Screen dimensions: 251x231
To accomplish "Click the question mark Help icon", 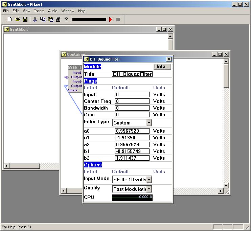I will click(66, 19).
